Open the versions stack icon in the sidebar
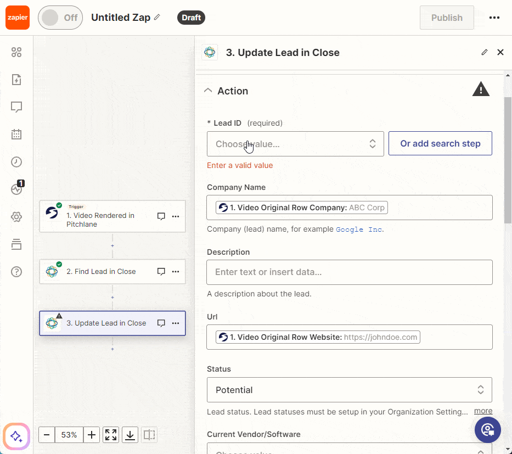Viewport: 512px width, 454px height. [16, 244]
